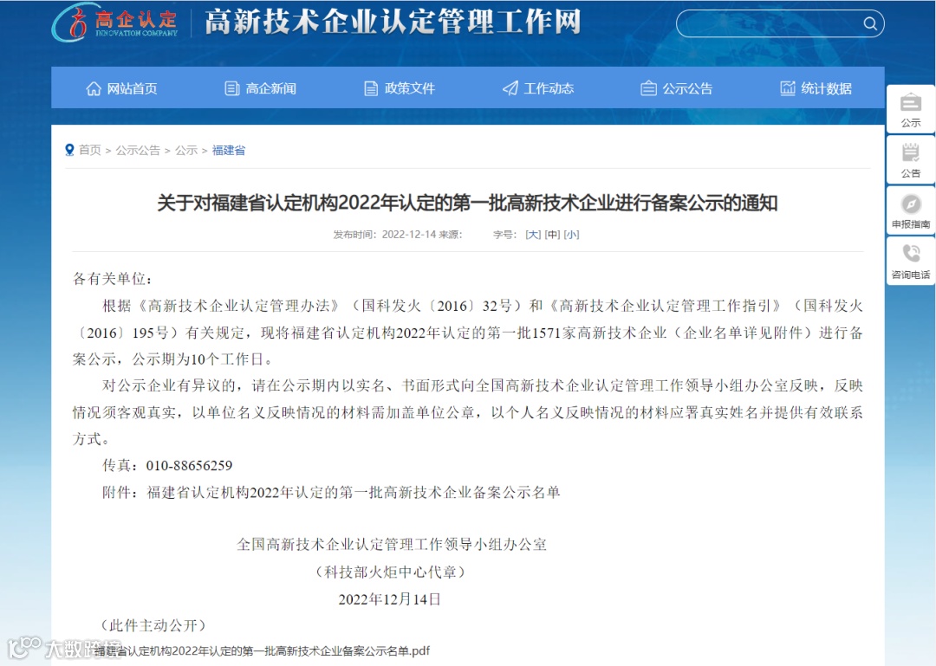Open the attached 备案公示名单.pdf file link
Screen dimensions: 936x666
[262, 650]
